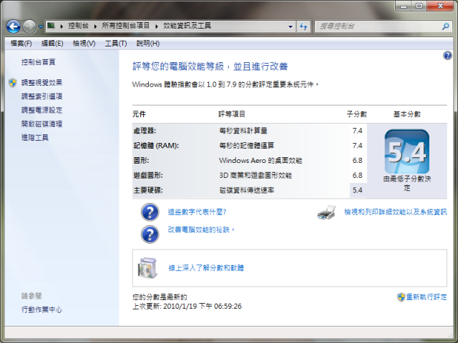Click the shield icon beside 調整視覺效果
Screen dimensions: 458x343
[13, 83]
